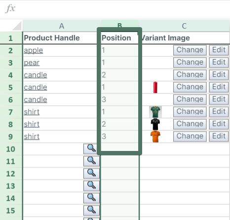Click the Variant Image header cell
Viewport: 230px width, 220px height.
tap(186, 38)
